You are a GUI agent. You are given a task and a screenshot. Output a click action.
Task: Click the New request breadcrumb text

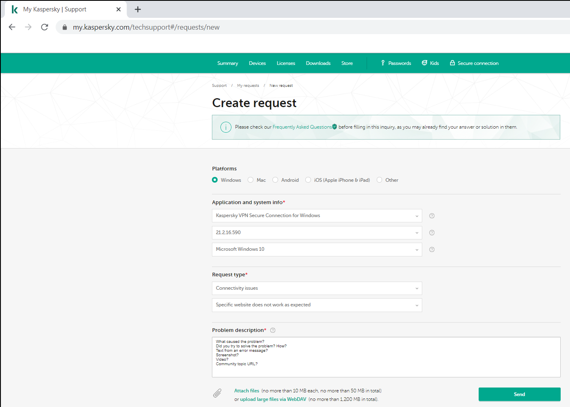[281, 86]
